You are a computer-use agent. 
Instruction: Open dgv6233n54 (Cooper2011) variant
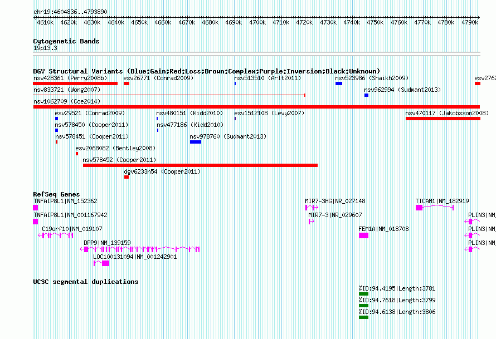pos(162,171)
